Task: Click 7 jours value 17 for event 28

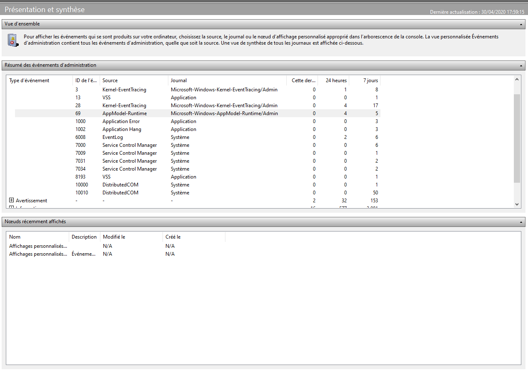Action: point(375,106)
